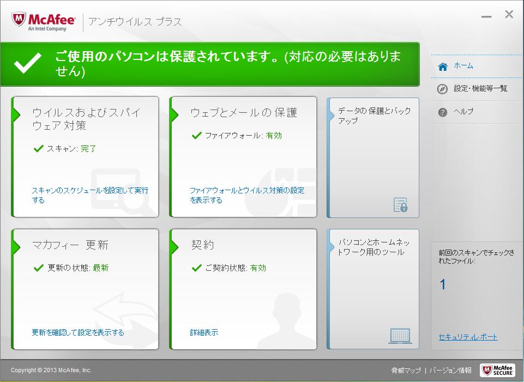Click the green check beside スキャン: 完了
This screenshot has width=524, height=382.
(39, 148)
